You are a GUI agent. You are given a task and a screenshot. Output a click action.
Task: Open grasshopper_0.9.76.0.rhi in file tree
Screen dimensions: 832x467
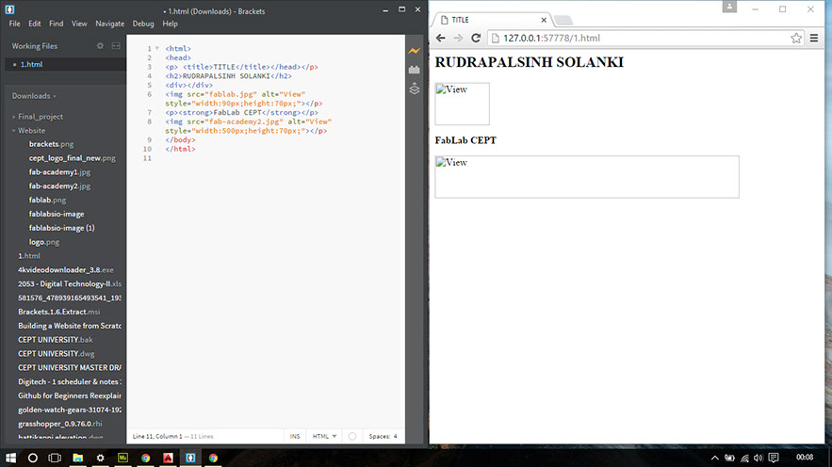pyautogui.click(x=60, y=424)
